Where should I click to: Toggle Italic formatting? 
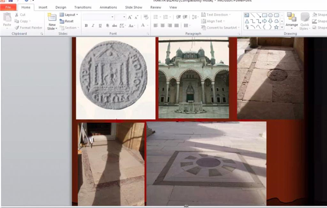click(93, 25)
